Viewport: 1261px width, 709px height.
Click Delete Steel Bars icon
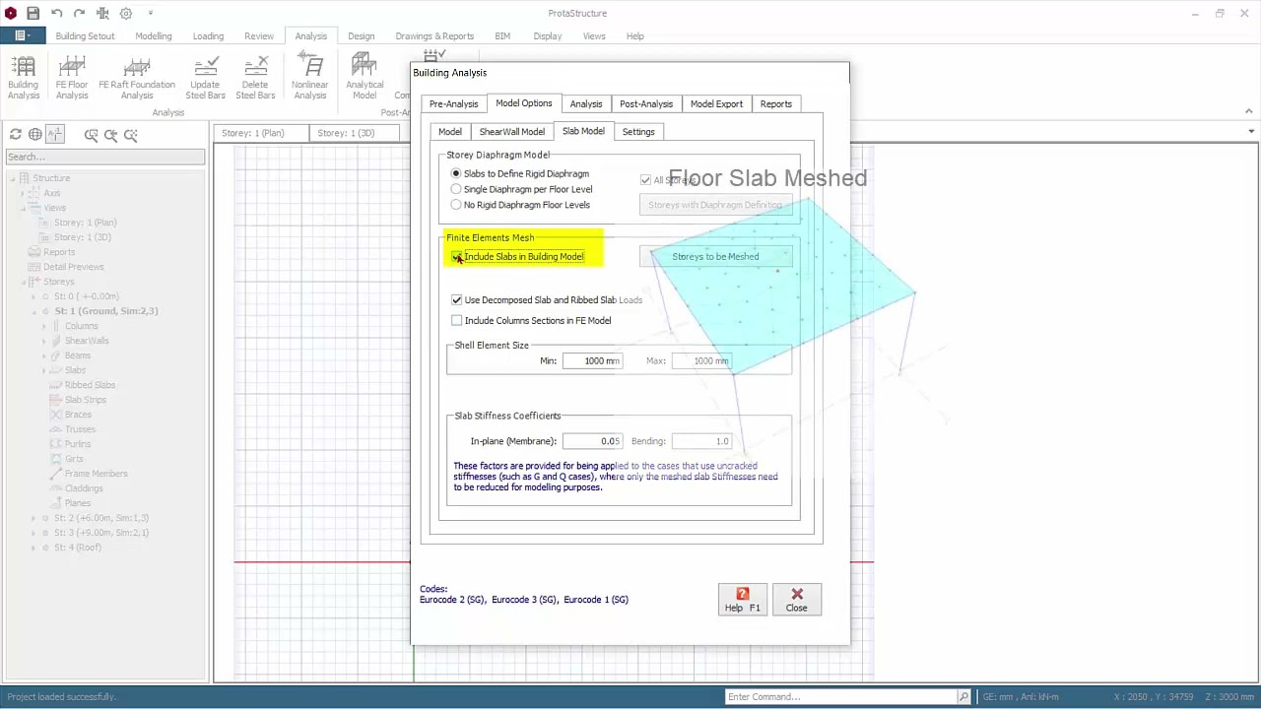coord(255,78)
